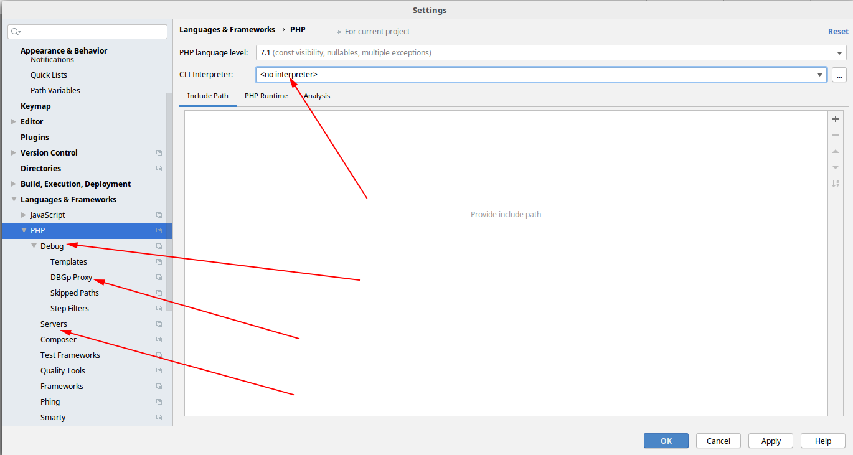
Task: Click the sort alphabetically icon
Action: pyautogui.click(x=836, y=184)
